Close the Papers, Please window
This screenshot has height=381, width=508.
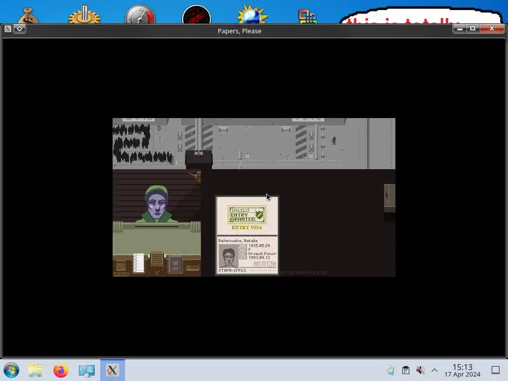(x=492, y=29)
